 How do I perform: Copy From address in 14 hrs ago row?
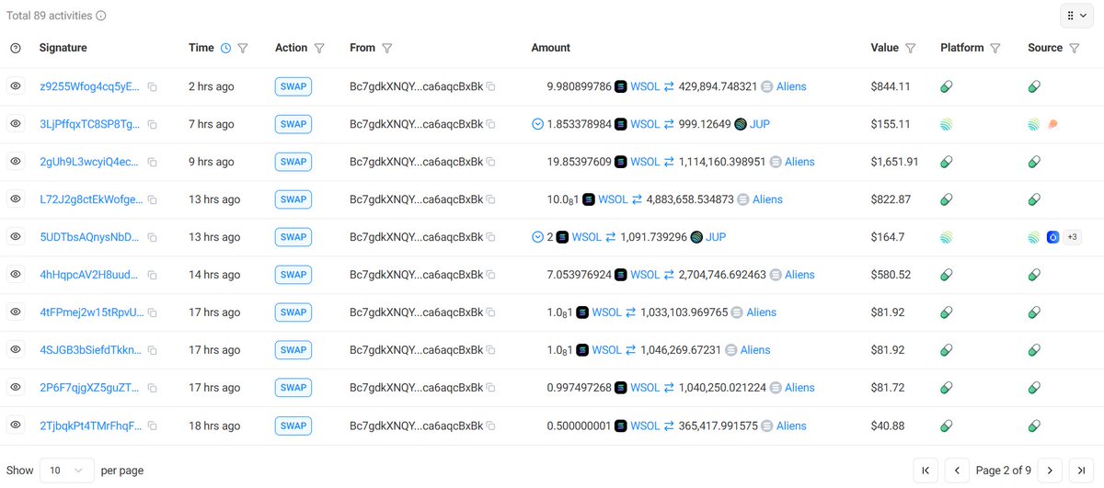491,275
